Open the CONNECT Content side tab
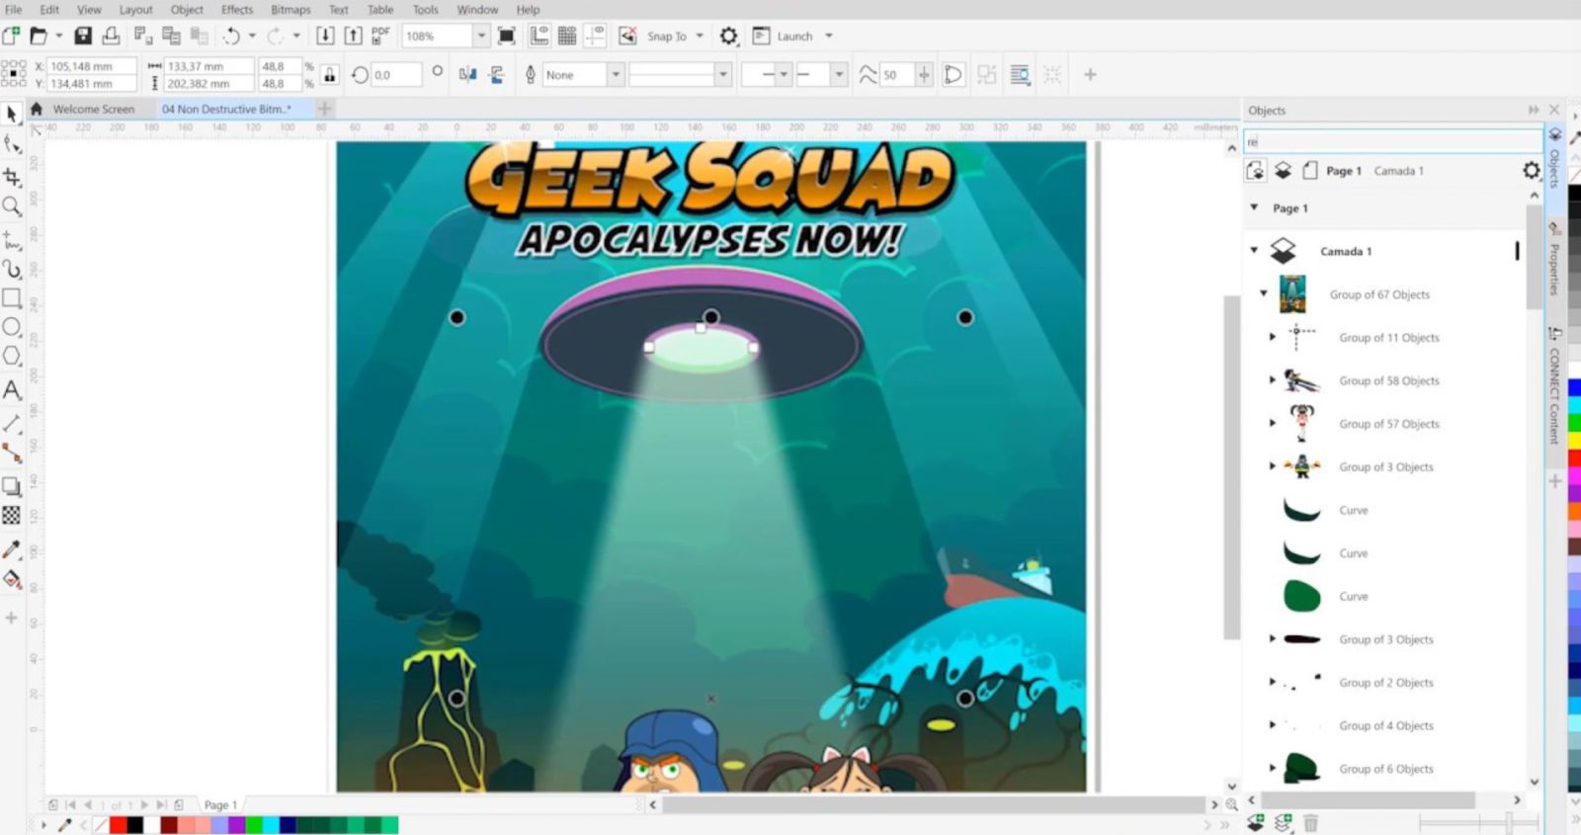This screenshot has width=1581, height=835. [x=1554, y=388]
